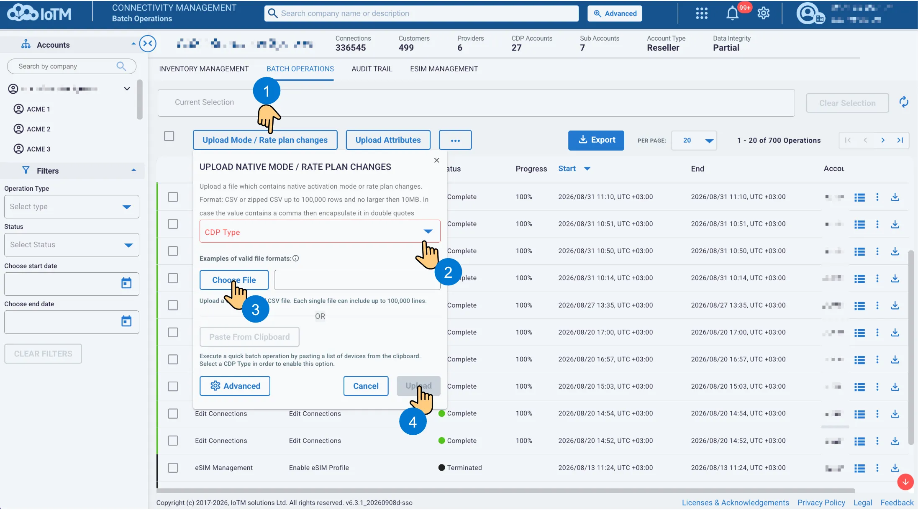This screenshot has width=918, height=510.
Task: Check the 2026/08/31 10:51 operation row
Action: pos(173,224)
